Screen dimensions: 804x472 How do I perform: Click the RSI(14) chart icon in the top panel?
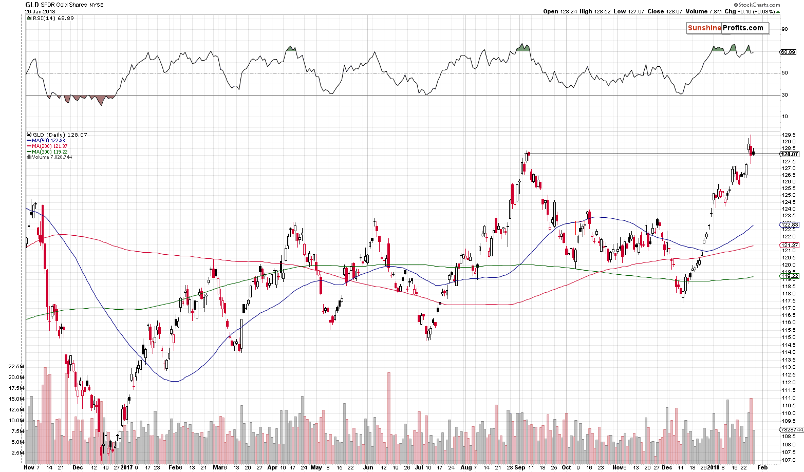[29, 18]
